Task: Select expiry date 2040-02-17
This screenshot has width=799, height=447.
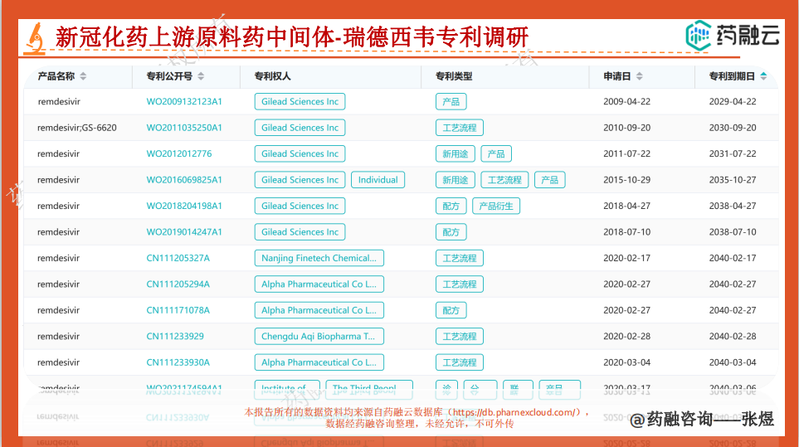Action: coord(733,258)
